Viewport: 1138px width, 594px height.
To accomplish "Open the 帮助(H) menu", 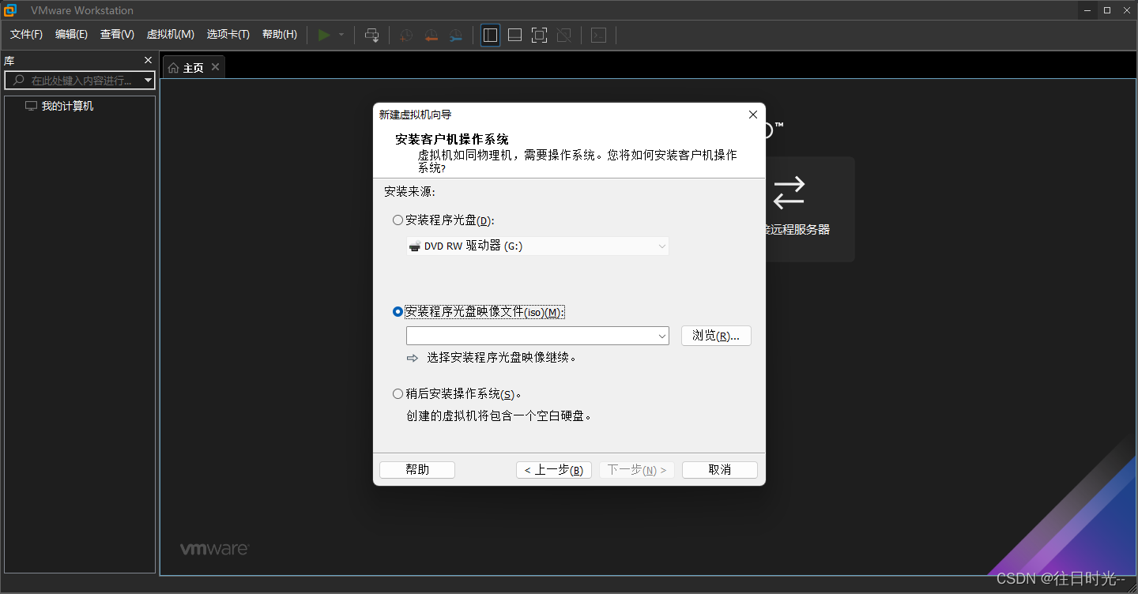I will (279, 34).
